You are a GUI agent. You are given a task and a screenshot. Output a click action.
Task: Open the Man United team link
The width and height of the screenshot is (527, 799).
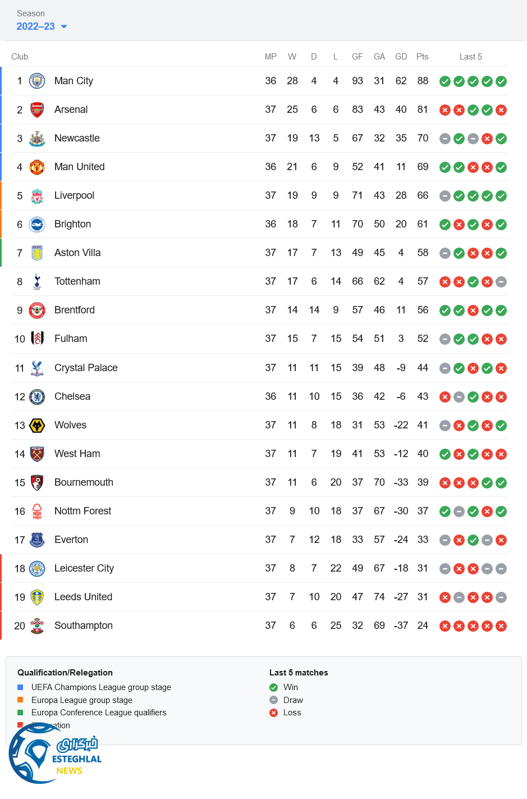pos(79,167)
